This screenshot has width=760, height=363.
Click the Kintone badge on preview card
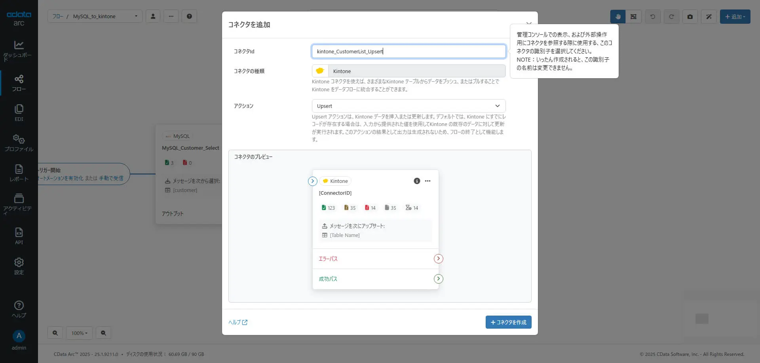335,181
